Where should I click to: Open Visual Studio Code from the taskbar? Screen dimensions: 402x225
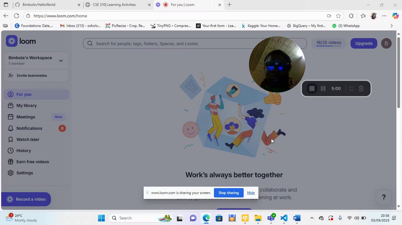pyautogui.click(x=284, y=218)
